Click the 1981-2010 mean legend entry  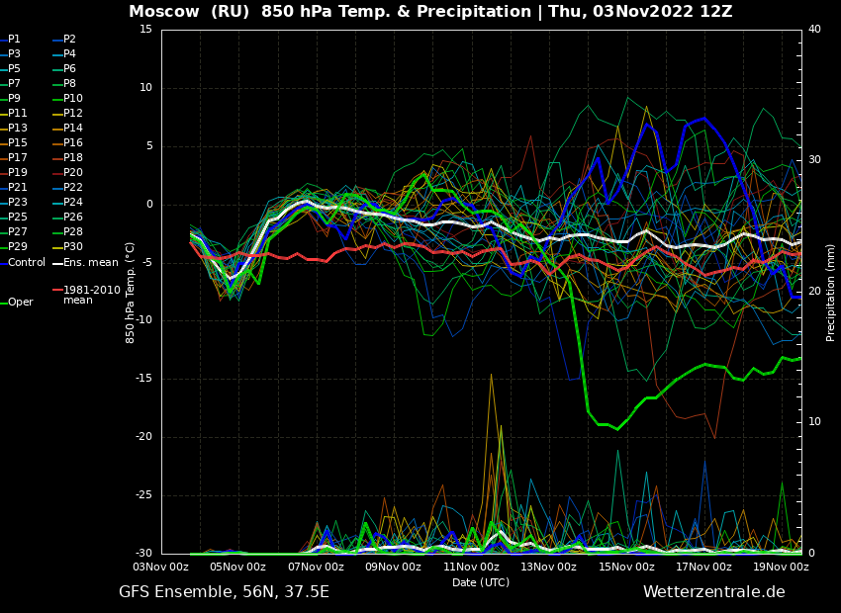coord(91,295)
